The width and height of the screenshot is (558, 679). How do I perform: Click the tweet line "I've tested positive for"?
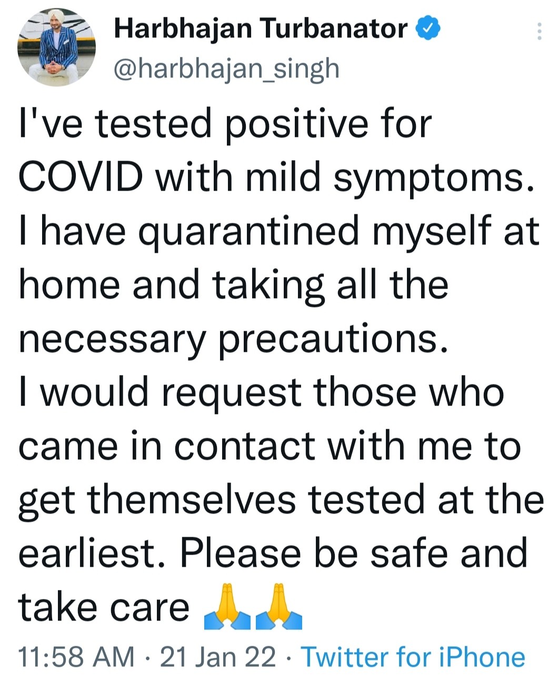click(225, 124)
